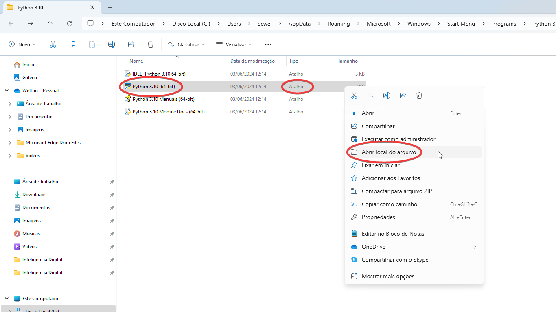Choose Compartilhar com o Skype
This screenshot has height=312, width=556.
[x=414, y=260]
